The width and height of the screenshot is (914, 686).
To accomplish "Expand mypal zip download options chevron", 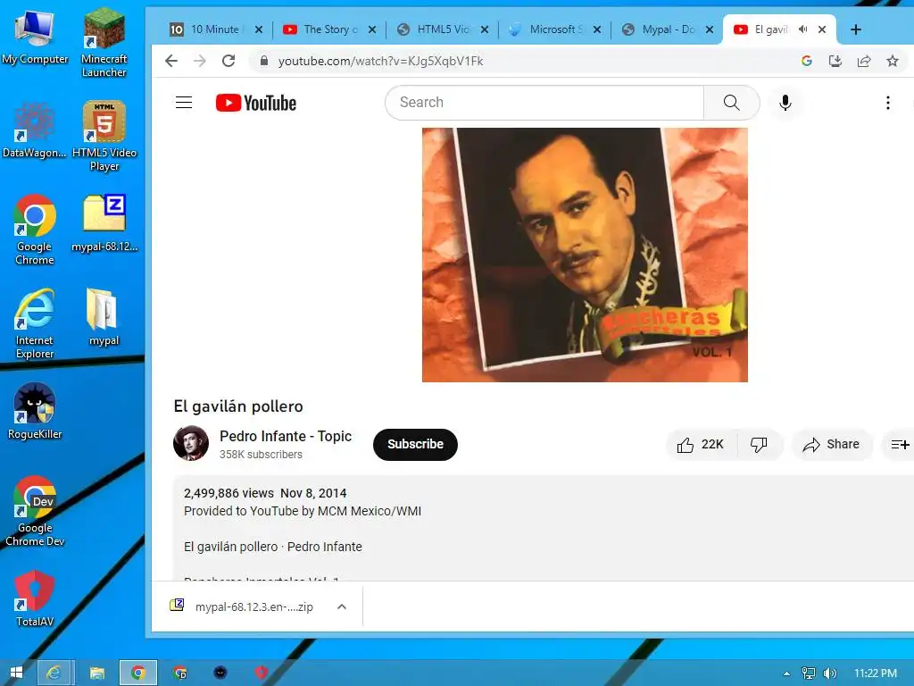I will point(342,607).
